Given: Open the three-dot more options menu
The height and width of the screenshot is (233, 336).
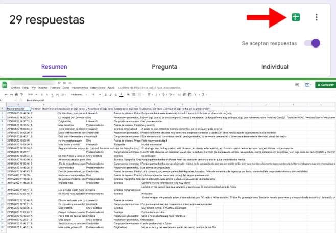Looking at the screenshot, I should (317, 17).
